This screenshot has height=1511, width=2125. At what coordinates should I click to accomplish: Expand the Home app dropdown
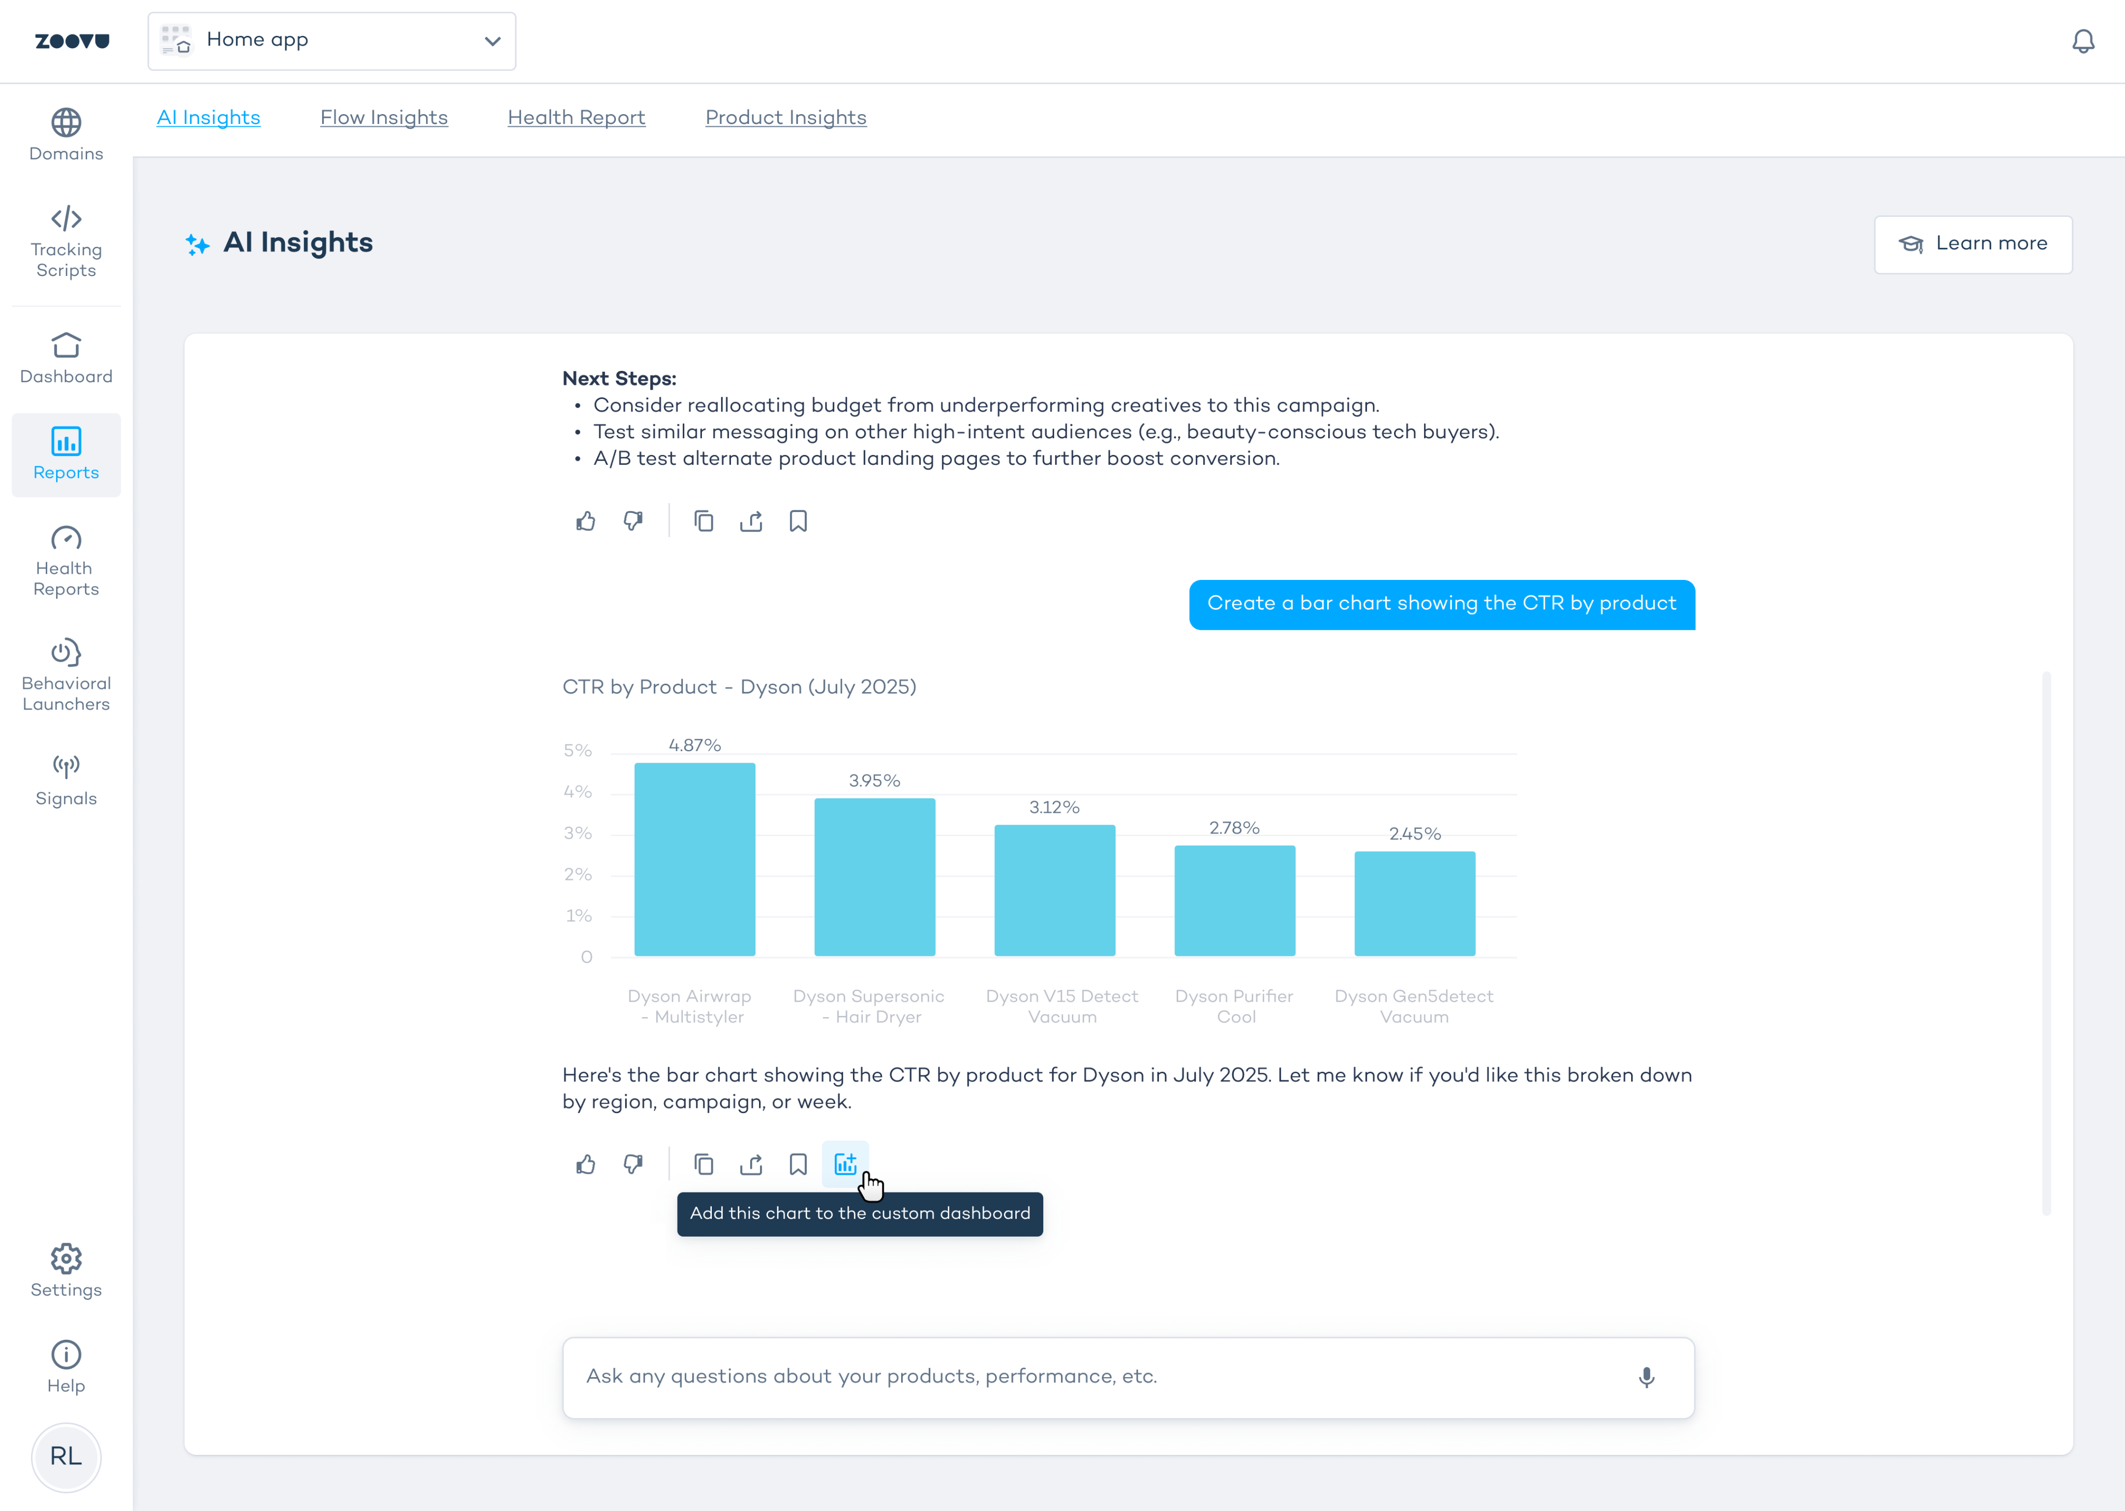point(331,41)
